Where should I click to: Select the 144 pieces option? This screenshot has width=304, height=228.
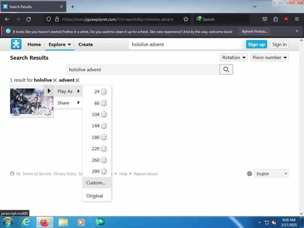pyautogui.click(x=97, y=126)
